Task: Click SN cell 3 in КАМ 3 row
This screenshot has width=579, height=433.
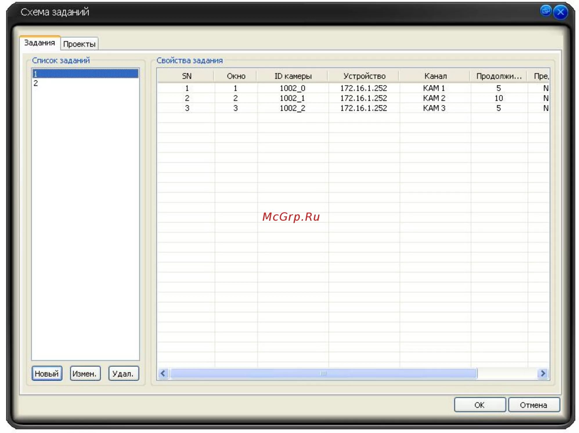Action: pos(187,108)
